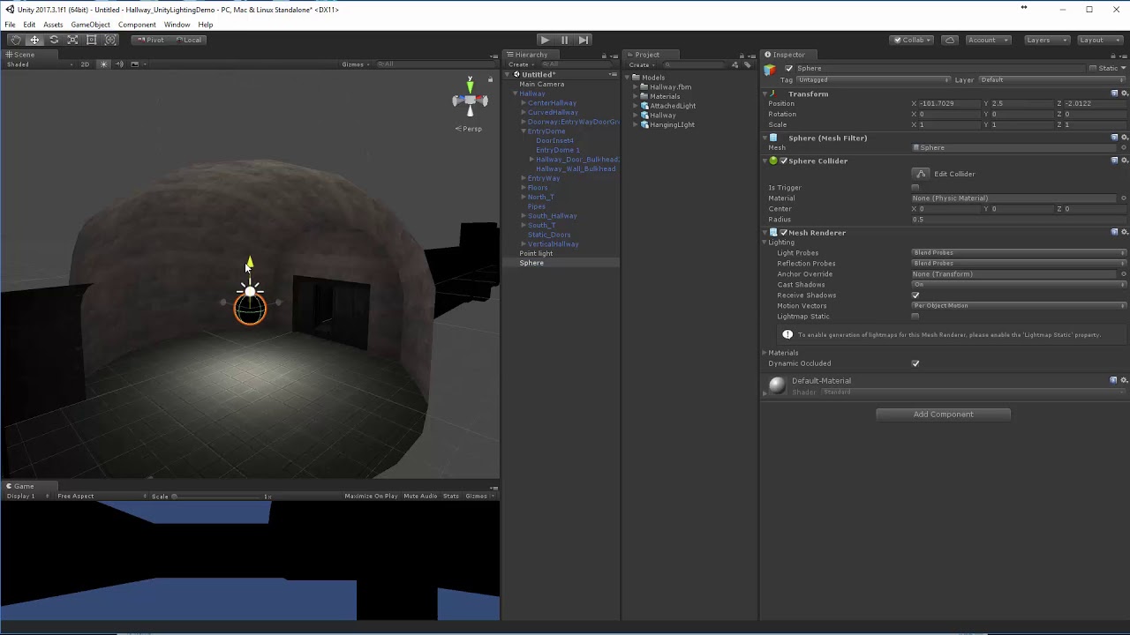
Task: Enable Is Trigger checkbox
Action: click(x=915, y=188)
